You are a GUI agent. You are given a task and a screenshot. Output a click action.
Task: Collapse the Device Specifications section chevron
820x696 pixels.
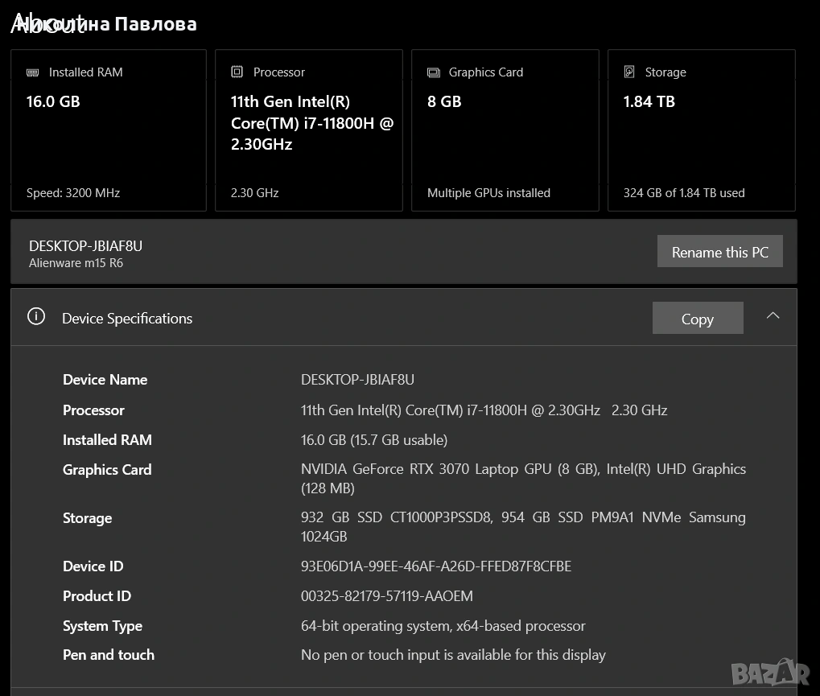(773, 316)
